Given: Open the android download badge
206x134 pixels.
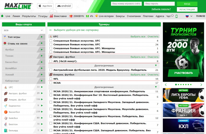Looking at the screenshot, I should pyautogui.click(x=64, y=6).
